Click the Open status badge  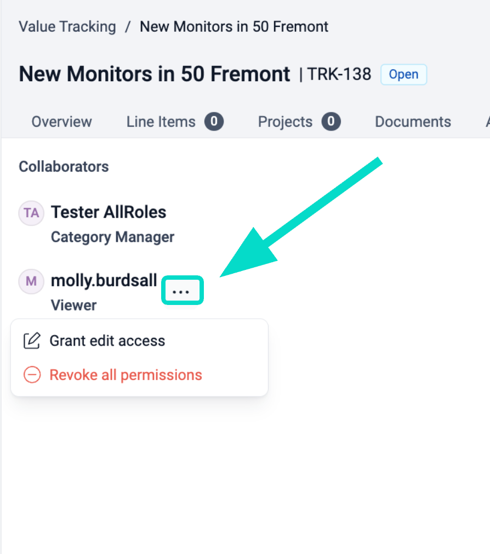404,75
